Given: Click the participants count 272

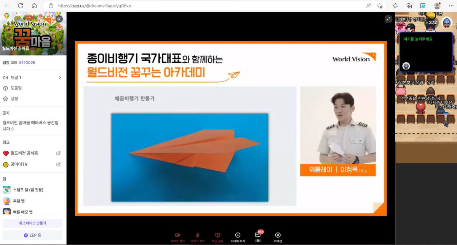Looking at the screenshot, I should click(x=431, y=22).
